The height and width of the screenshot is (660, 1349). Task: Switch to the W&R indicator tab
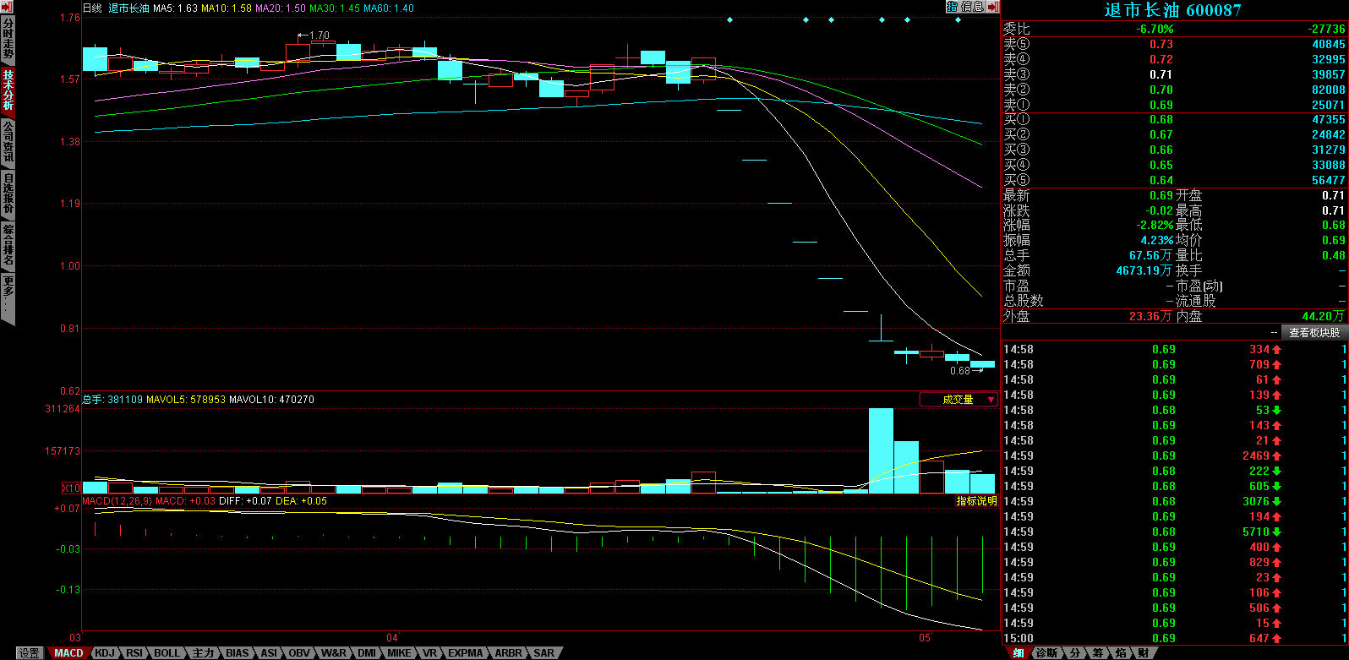334,653
